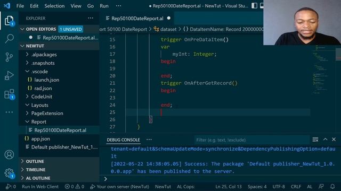The height and width of the screenshot is (191, 341).
Task: Click the DataItemName breadcrumb item
Action: [x=223, y=29]
